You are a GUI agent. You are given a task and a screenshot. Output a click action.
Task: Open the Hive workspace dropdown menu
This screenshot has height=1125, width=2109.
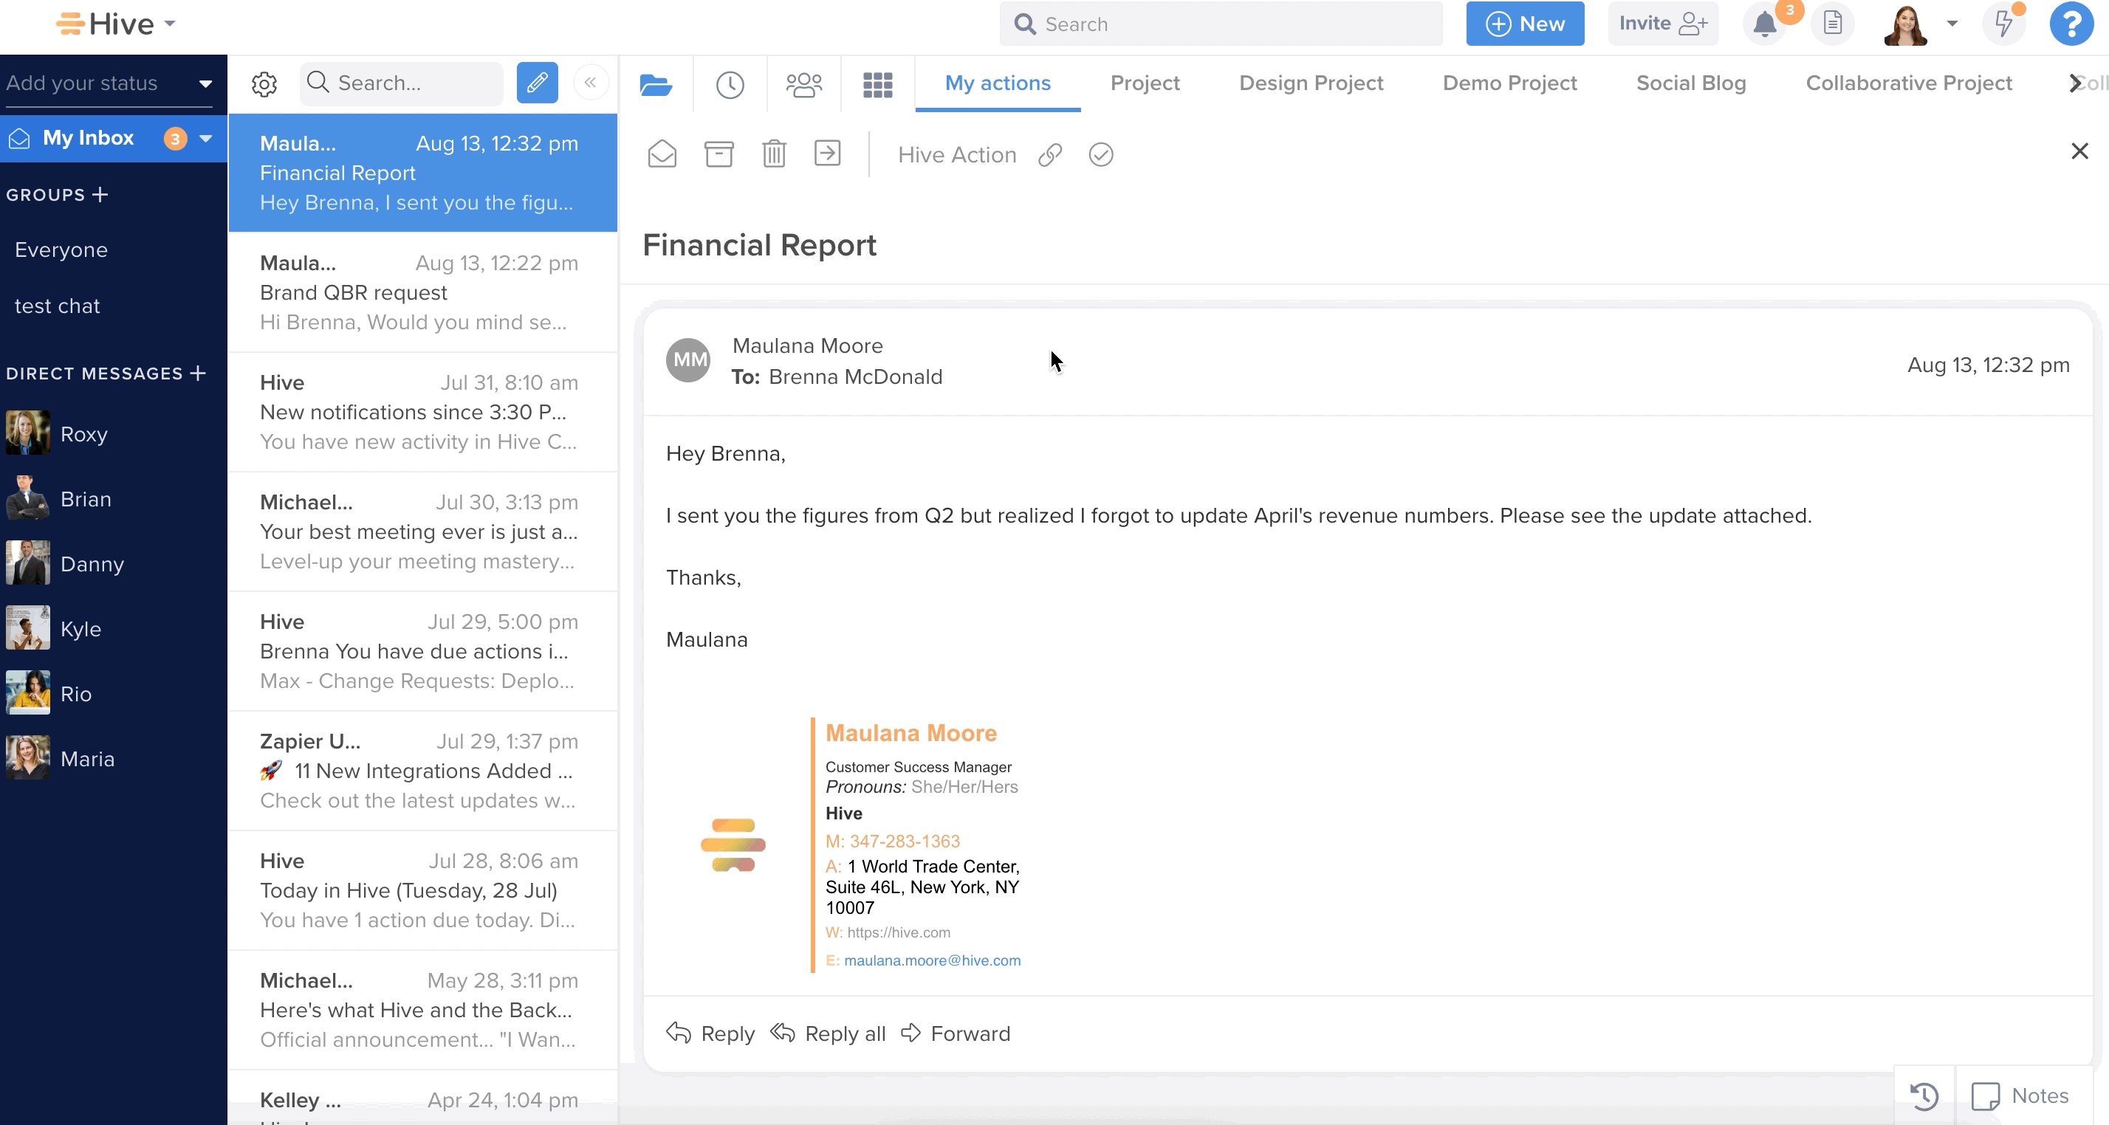(171, 24)
